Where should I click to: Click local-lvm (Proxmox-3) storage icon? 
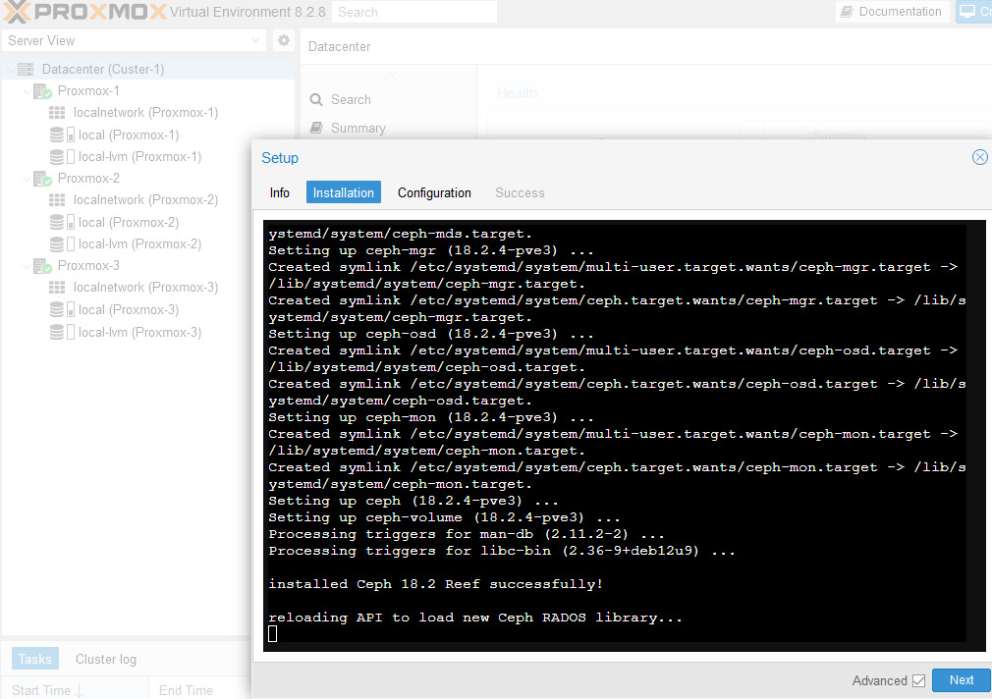(x=62, y=332)
